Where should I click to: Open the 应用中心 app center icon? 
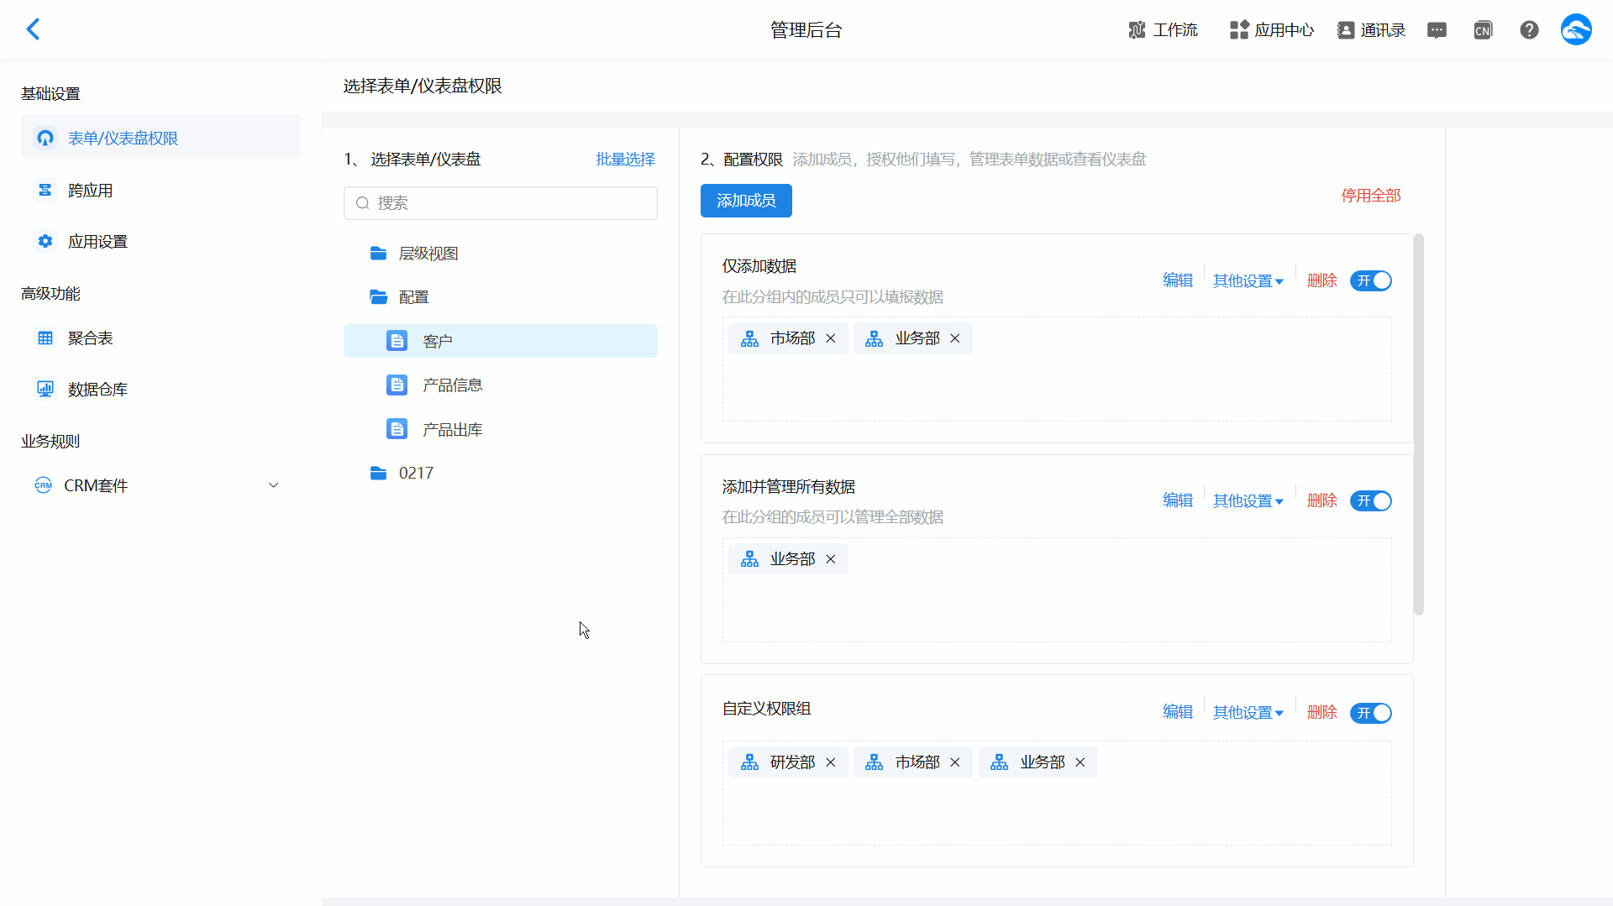[x=1239, y=30]
